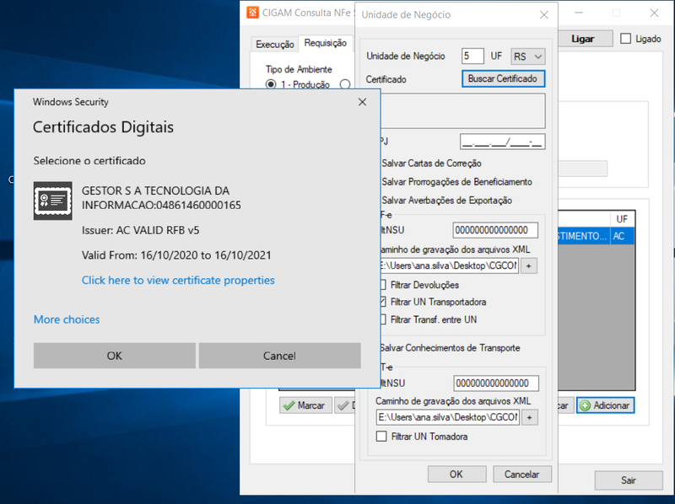675x504 pixels.
Task: Open the Requisição tab
Action: pos(326,43)
